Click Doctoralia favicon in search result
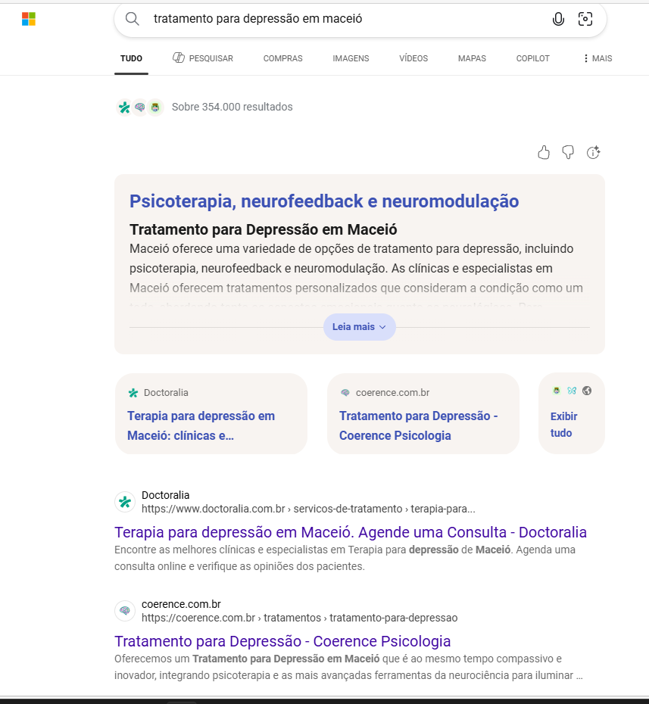 125,502
